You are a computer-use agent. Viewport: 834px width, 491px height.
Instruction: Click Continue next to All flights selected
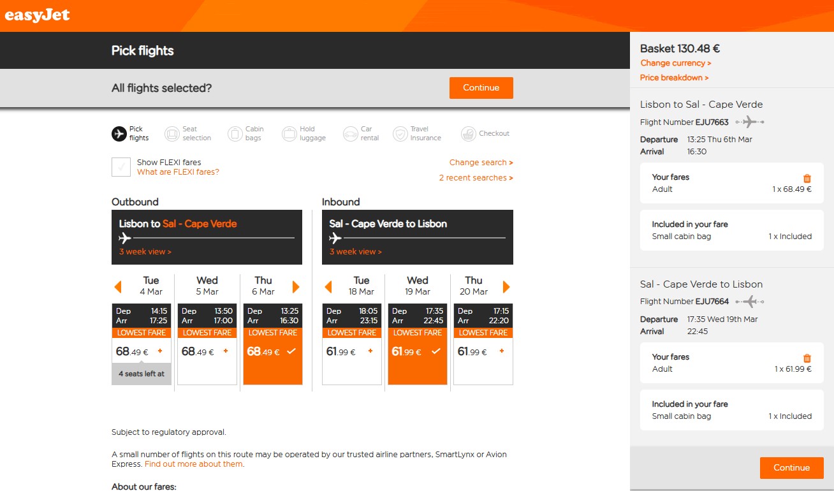[x=481, y=88]
